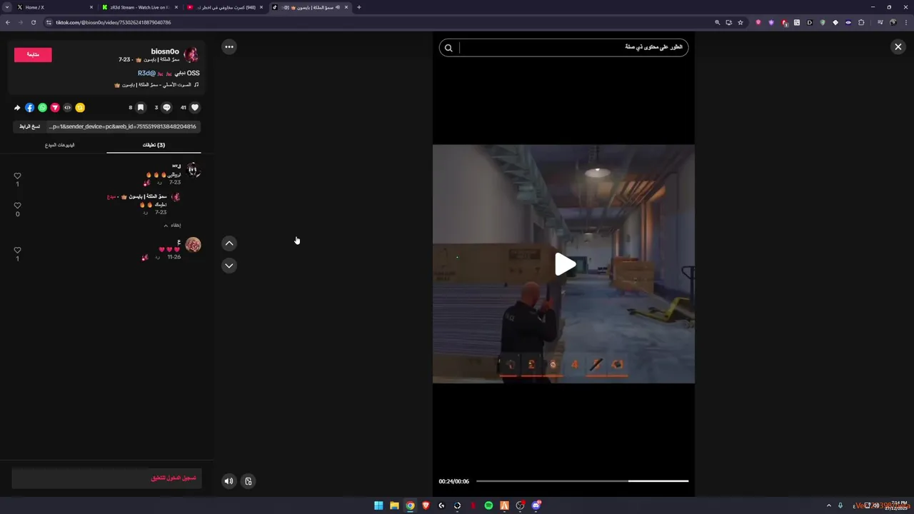Image resolution: width=914 pixels, height=514 pixels.
Task: Open Discord from the taskbar
Action: coord(536,505)
